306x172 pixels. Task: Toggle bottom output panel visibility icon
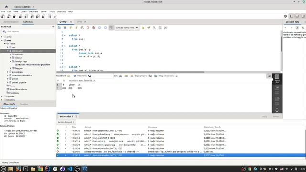297,16
